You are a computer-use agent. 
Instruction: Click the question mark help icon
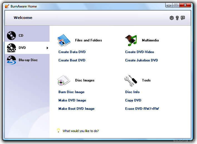[x=177, y=18]
